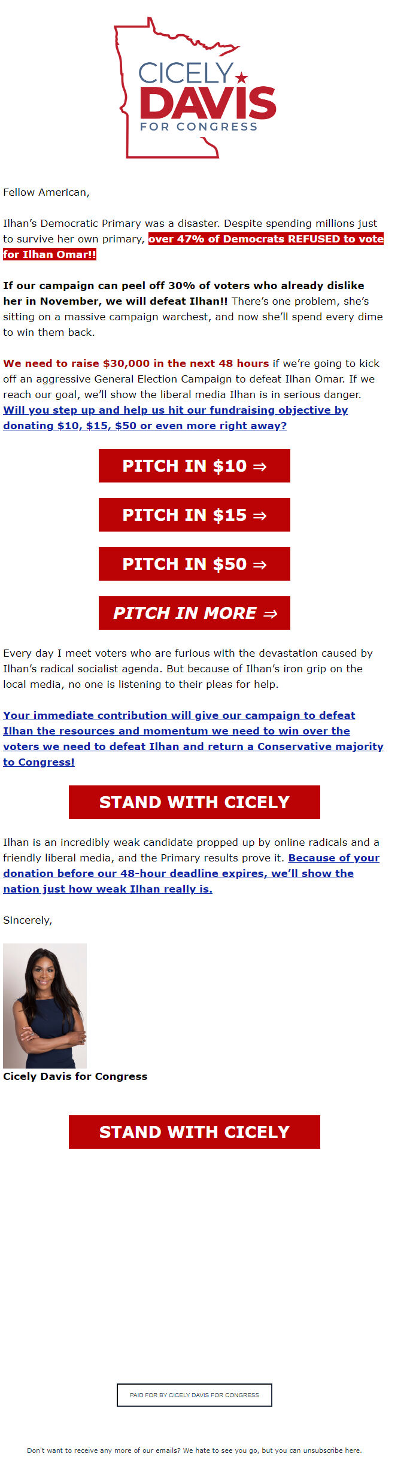Click the arrow on the 'PITCH IN $50' button
The width and height of the screenshot is (419, 1484).
coord(259,564)
